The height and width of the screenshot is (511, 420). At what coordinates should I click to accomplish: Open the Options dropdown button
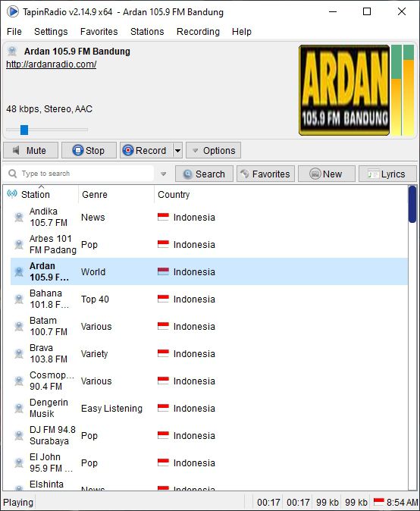click(214, 150)
